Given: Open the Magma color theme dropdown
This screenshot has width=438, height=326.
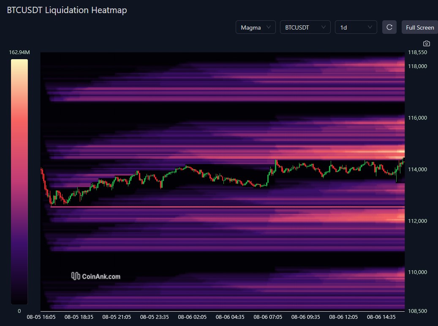Looking at the screenshot, I should coord(256,27).
